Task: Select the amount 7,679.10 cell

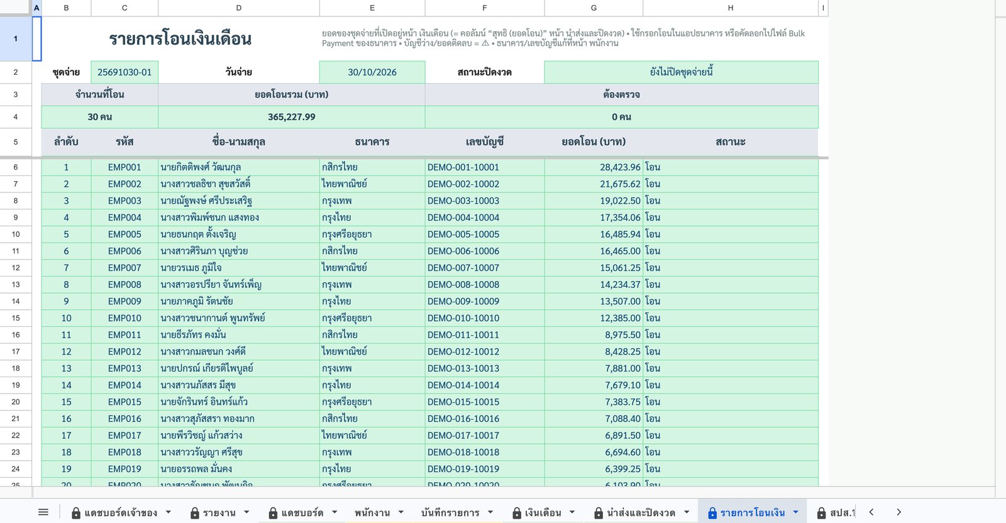Action: (594, 385)
